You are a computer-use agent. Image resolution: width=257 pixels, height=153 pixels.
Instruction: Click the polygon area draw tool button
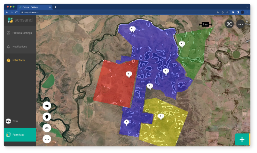point(47,105)
